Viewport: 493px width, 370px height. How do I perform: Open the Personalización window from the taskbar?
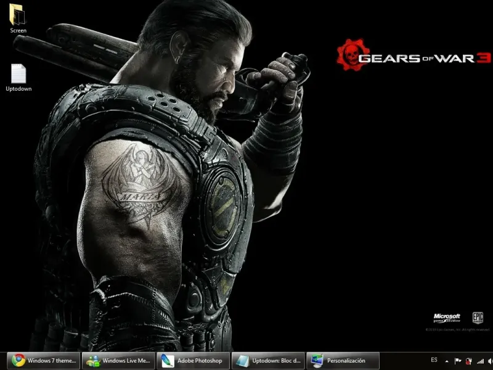(x=344, y=361)
